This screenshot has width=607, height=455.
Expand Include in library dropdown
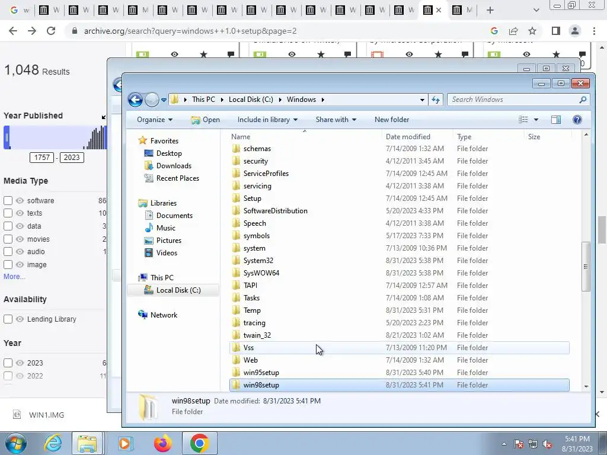click(x=267, y=120)
